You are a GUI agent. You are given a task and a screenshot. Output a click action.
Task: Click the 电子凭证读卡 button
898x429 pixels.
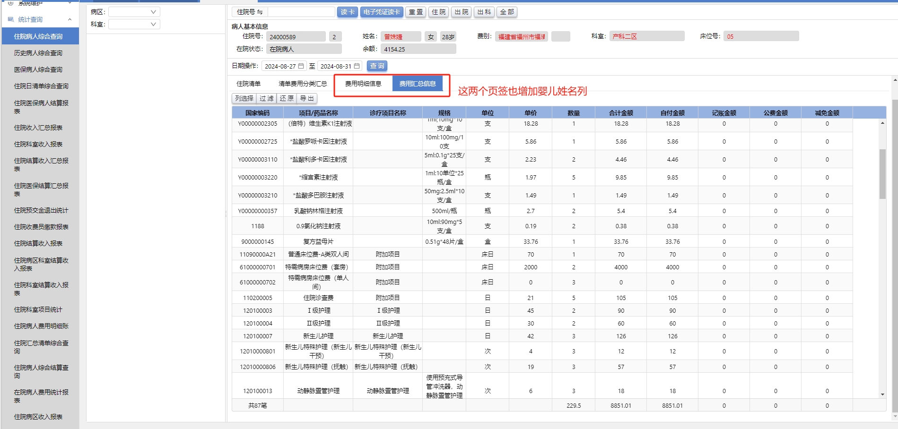(382, 12)
